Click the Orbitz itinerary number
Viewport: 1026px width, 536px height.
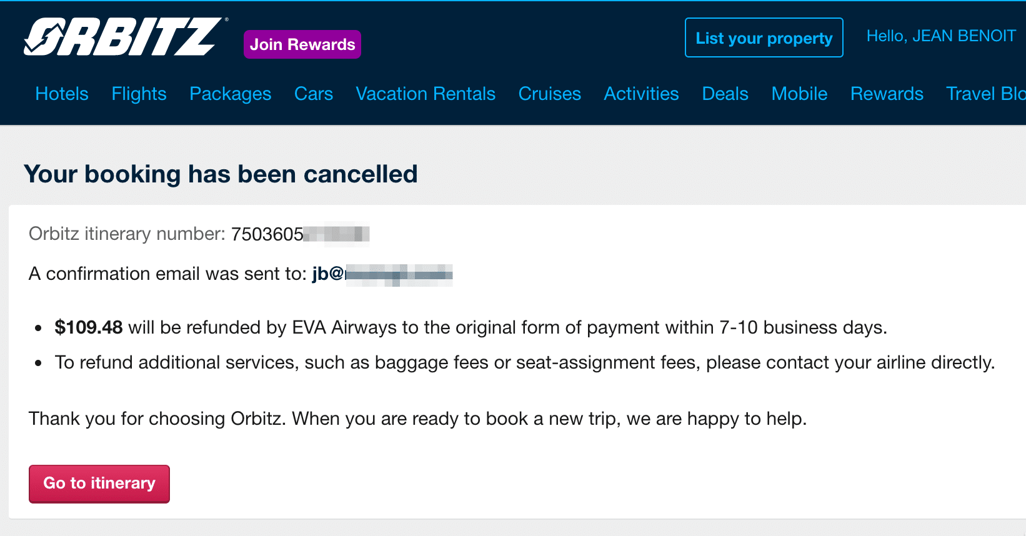click(300, 234)
